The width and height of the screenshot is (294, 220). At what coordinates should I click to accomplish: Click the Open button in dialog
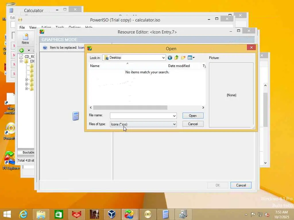click(x=193, y=116)
